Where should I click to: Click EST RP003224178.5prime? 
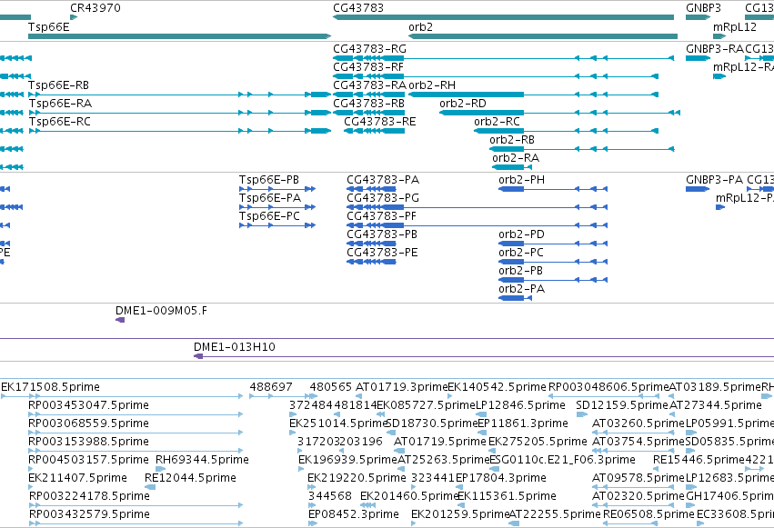tap(136, 505)
